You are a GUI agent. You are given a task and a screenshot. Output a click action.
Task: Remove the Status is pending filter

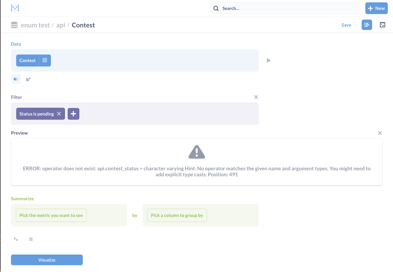coord(59,114)
